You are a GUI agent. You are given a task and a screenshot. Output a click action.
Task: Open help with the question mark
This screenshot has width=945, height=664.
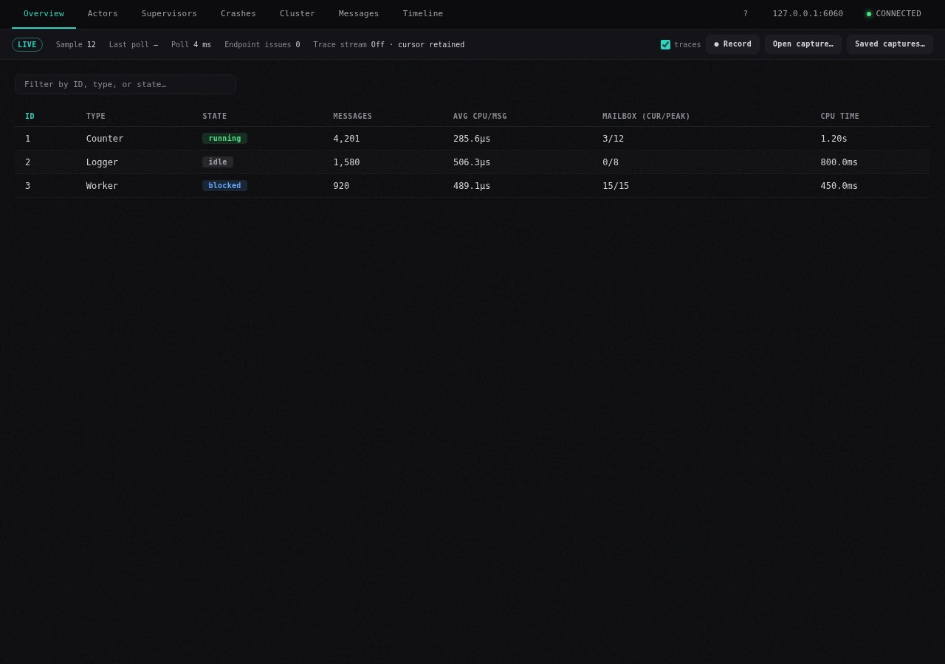pos(746,14)
